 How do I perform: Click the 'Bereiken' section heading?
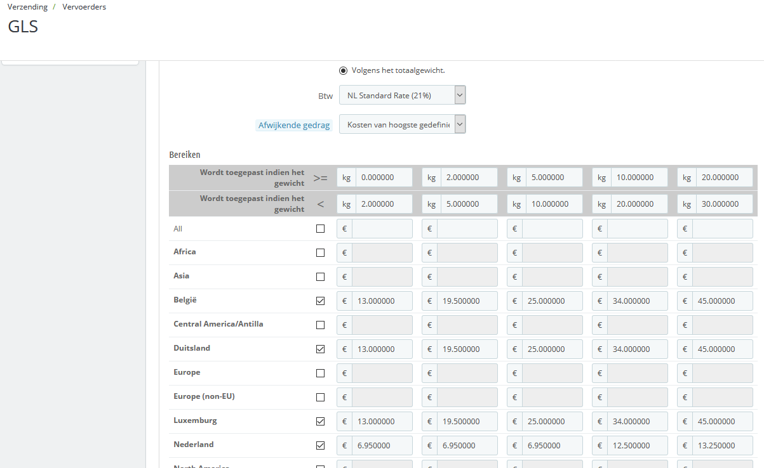185,155
